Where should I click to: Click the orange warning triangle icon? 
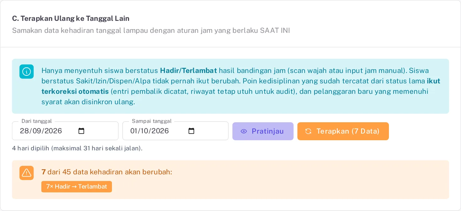(x=27, y=173)
